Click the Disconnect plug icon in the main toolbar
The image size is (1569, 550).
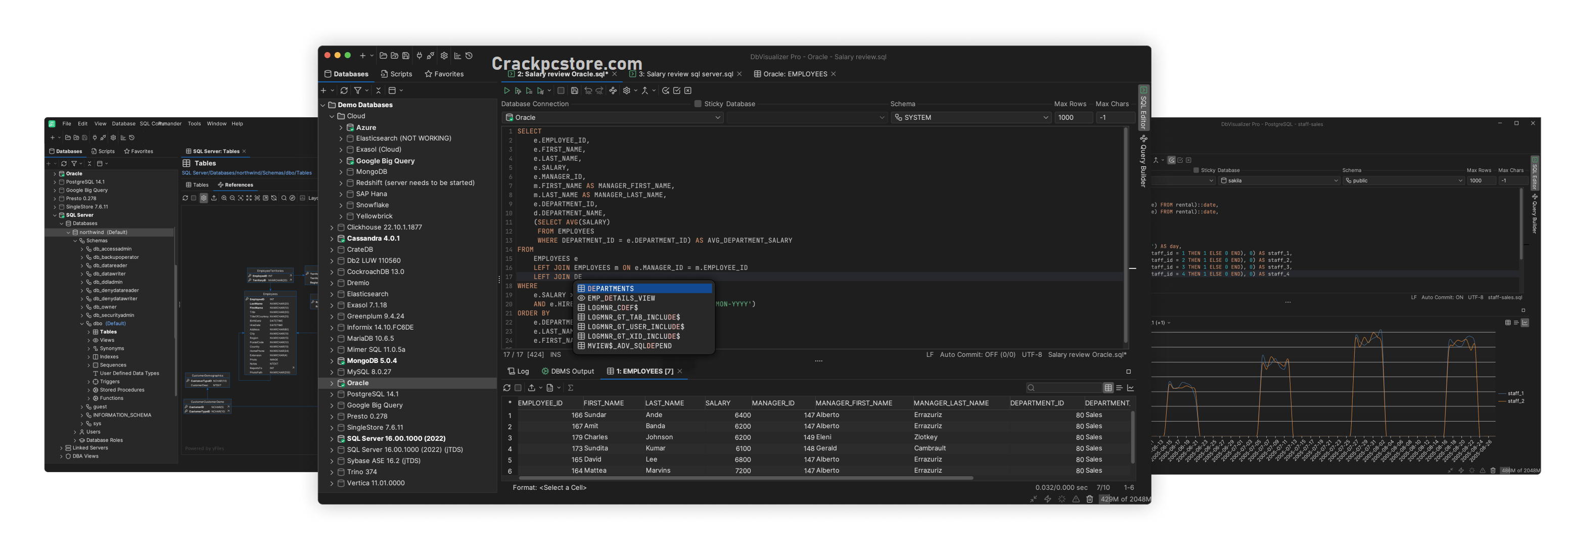431,56
